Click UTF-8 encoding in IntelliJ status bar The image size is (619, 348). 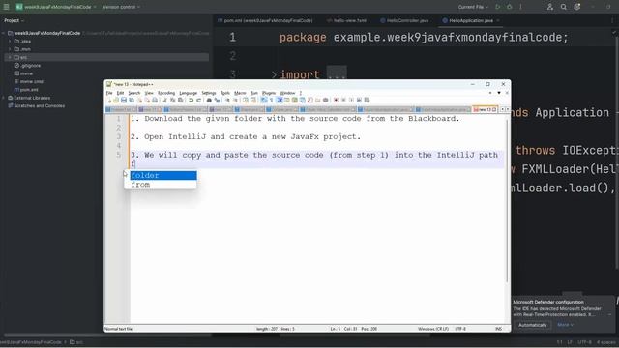(x=584, y=342)
